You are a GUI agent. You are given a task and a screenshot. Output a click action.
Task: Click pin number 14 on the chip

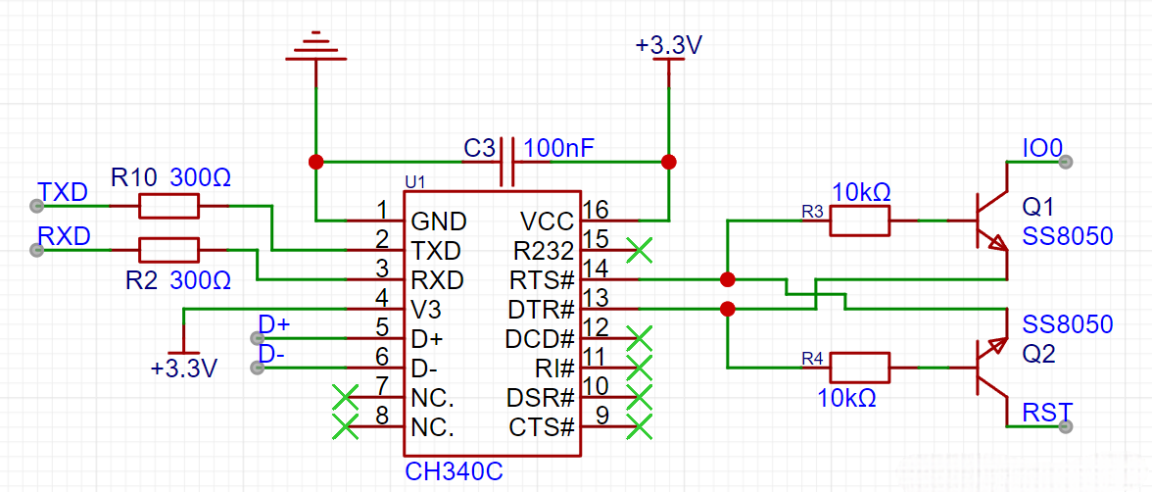pyautogui.click(x=594, y=270)
